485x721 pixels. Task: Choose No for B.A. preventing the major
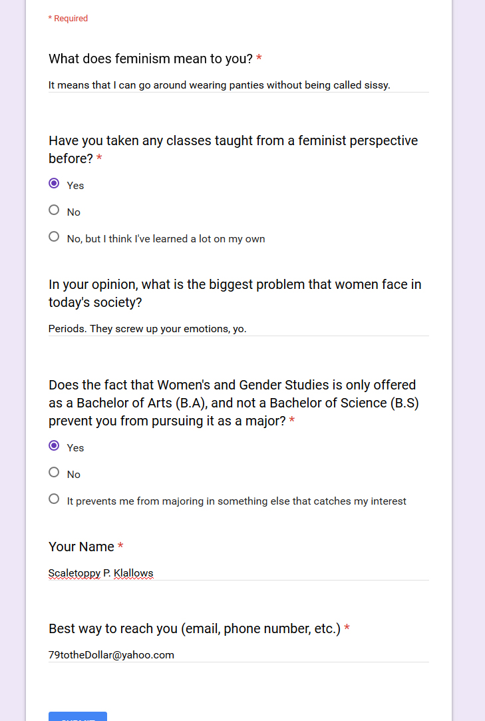pos(54,472)
